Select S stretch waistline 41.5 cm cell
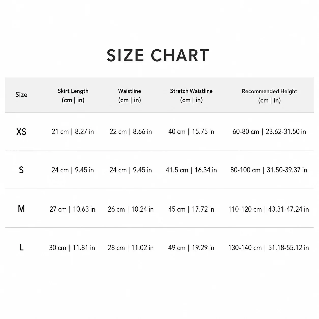Image resolution: width=319 pixels, height=319 pixels. point(191,170)
